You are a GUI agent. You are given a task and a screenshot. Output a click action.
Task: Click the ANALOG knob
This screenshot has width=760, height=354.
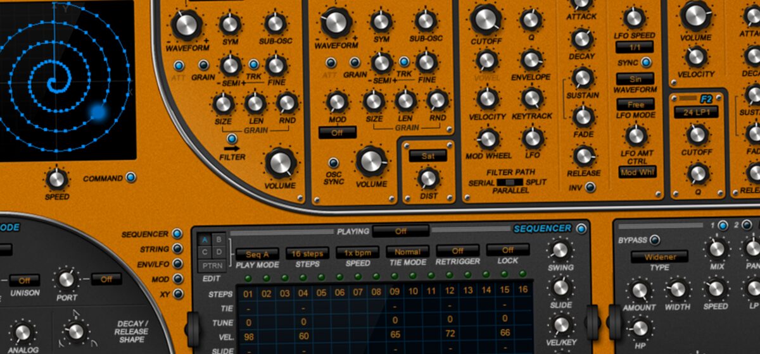[22, 332]
